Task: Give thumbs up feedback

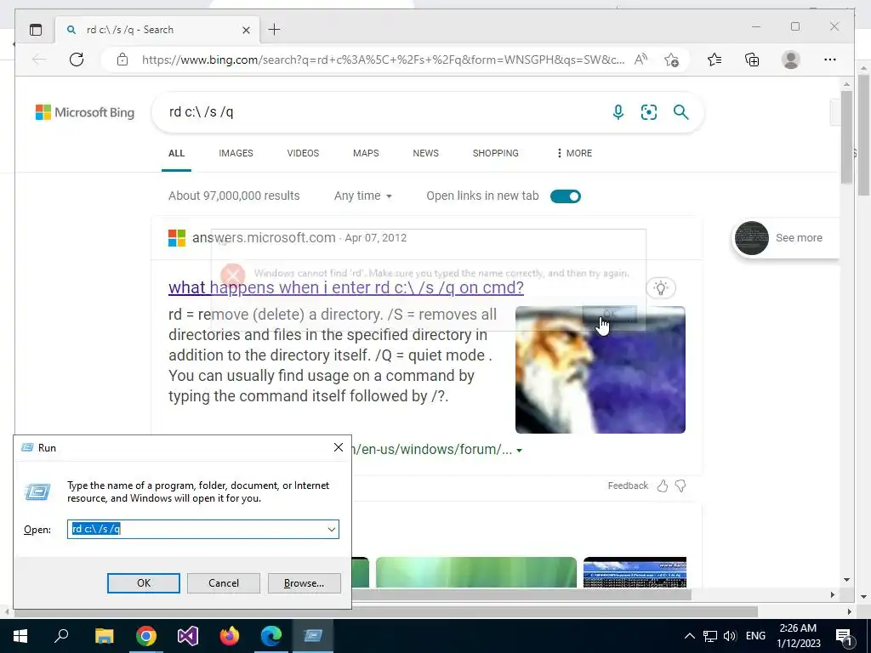Action: click(x=662, y=485)
